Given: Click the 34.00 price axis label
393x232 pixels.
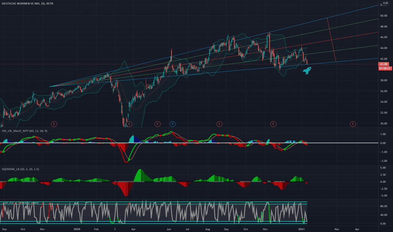Looking at the screenshot, I should (x=383, y=102).
